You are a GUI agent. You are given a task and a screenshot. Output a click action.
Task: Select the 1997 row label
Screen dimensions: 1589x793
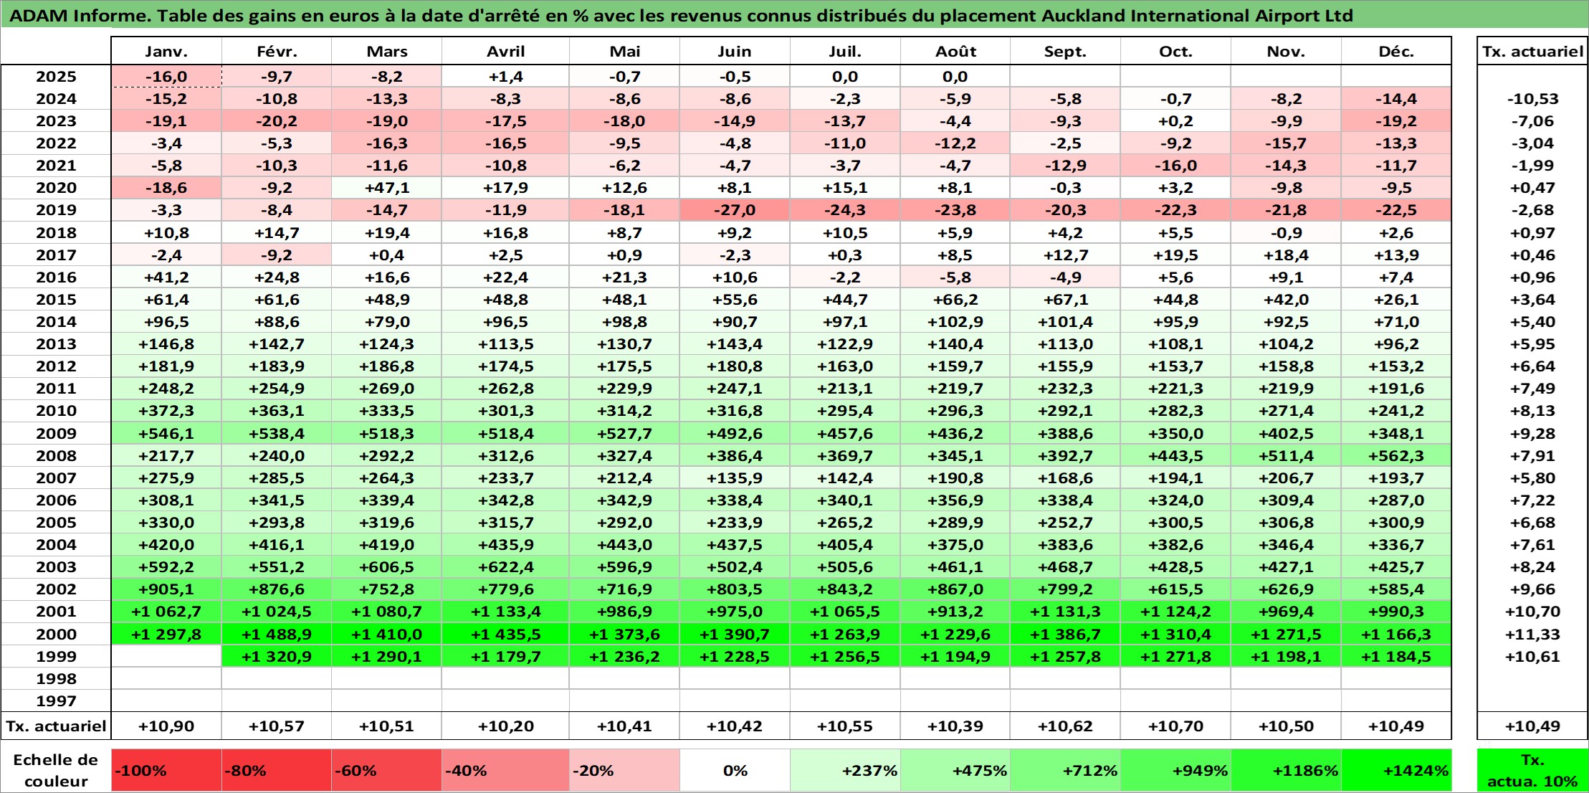click(56, 701)
